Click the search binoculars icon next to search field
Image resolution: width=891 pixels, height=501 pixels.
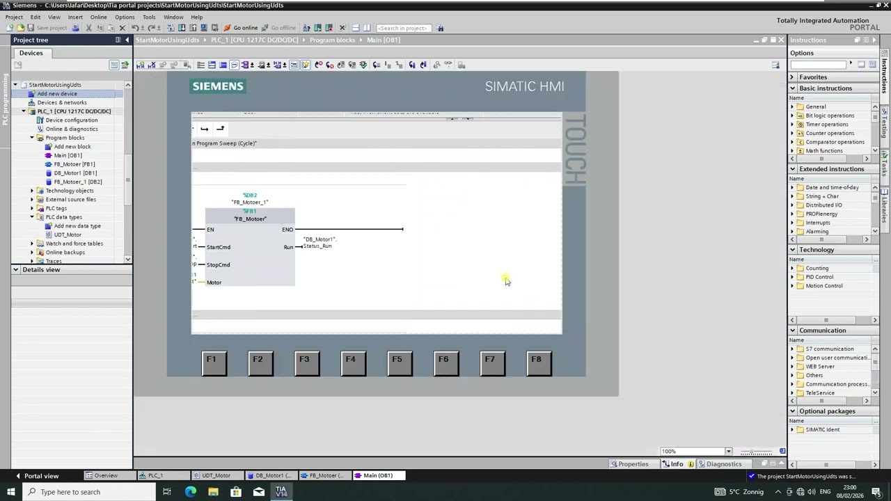441,28
